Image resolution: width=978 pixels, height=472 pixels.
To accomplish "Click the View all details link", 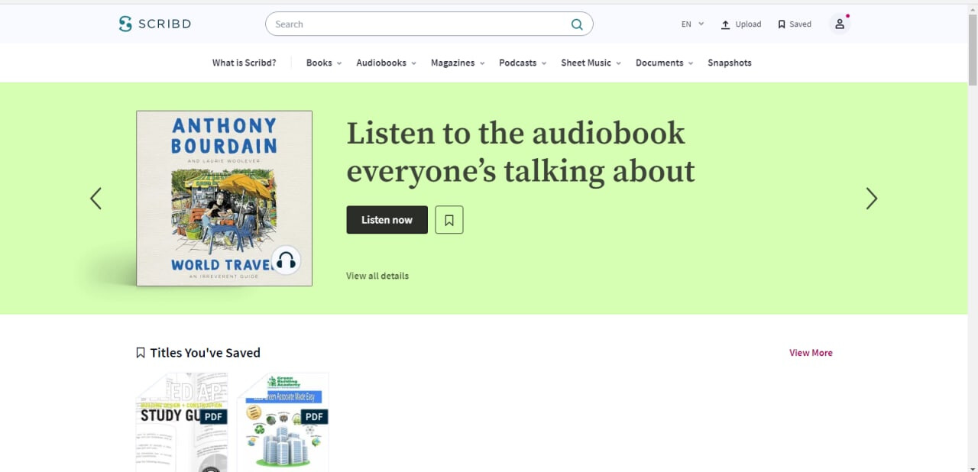I will 377,276.
